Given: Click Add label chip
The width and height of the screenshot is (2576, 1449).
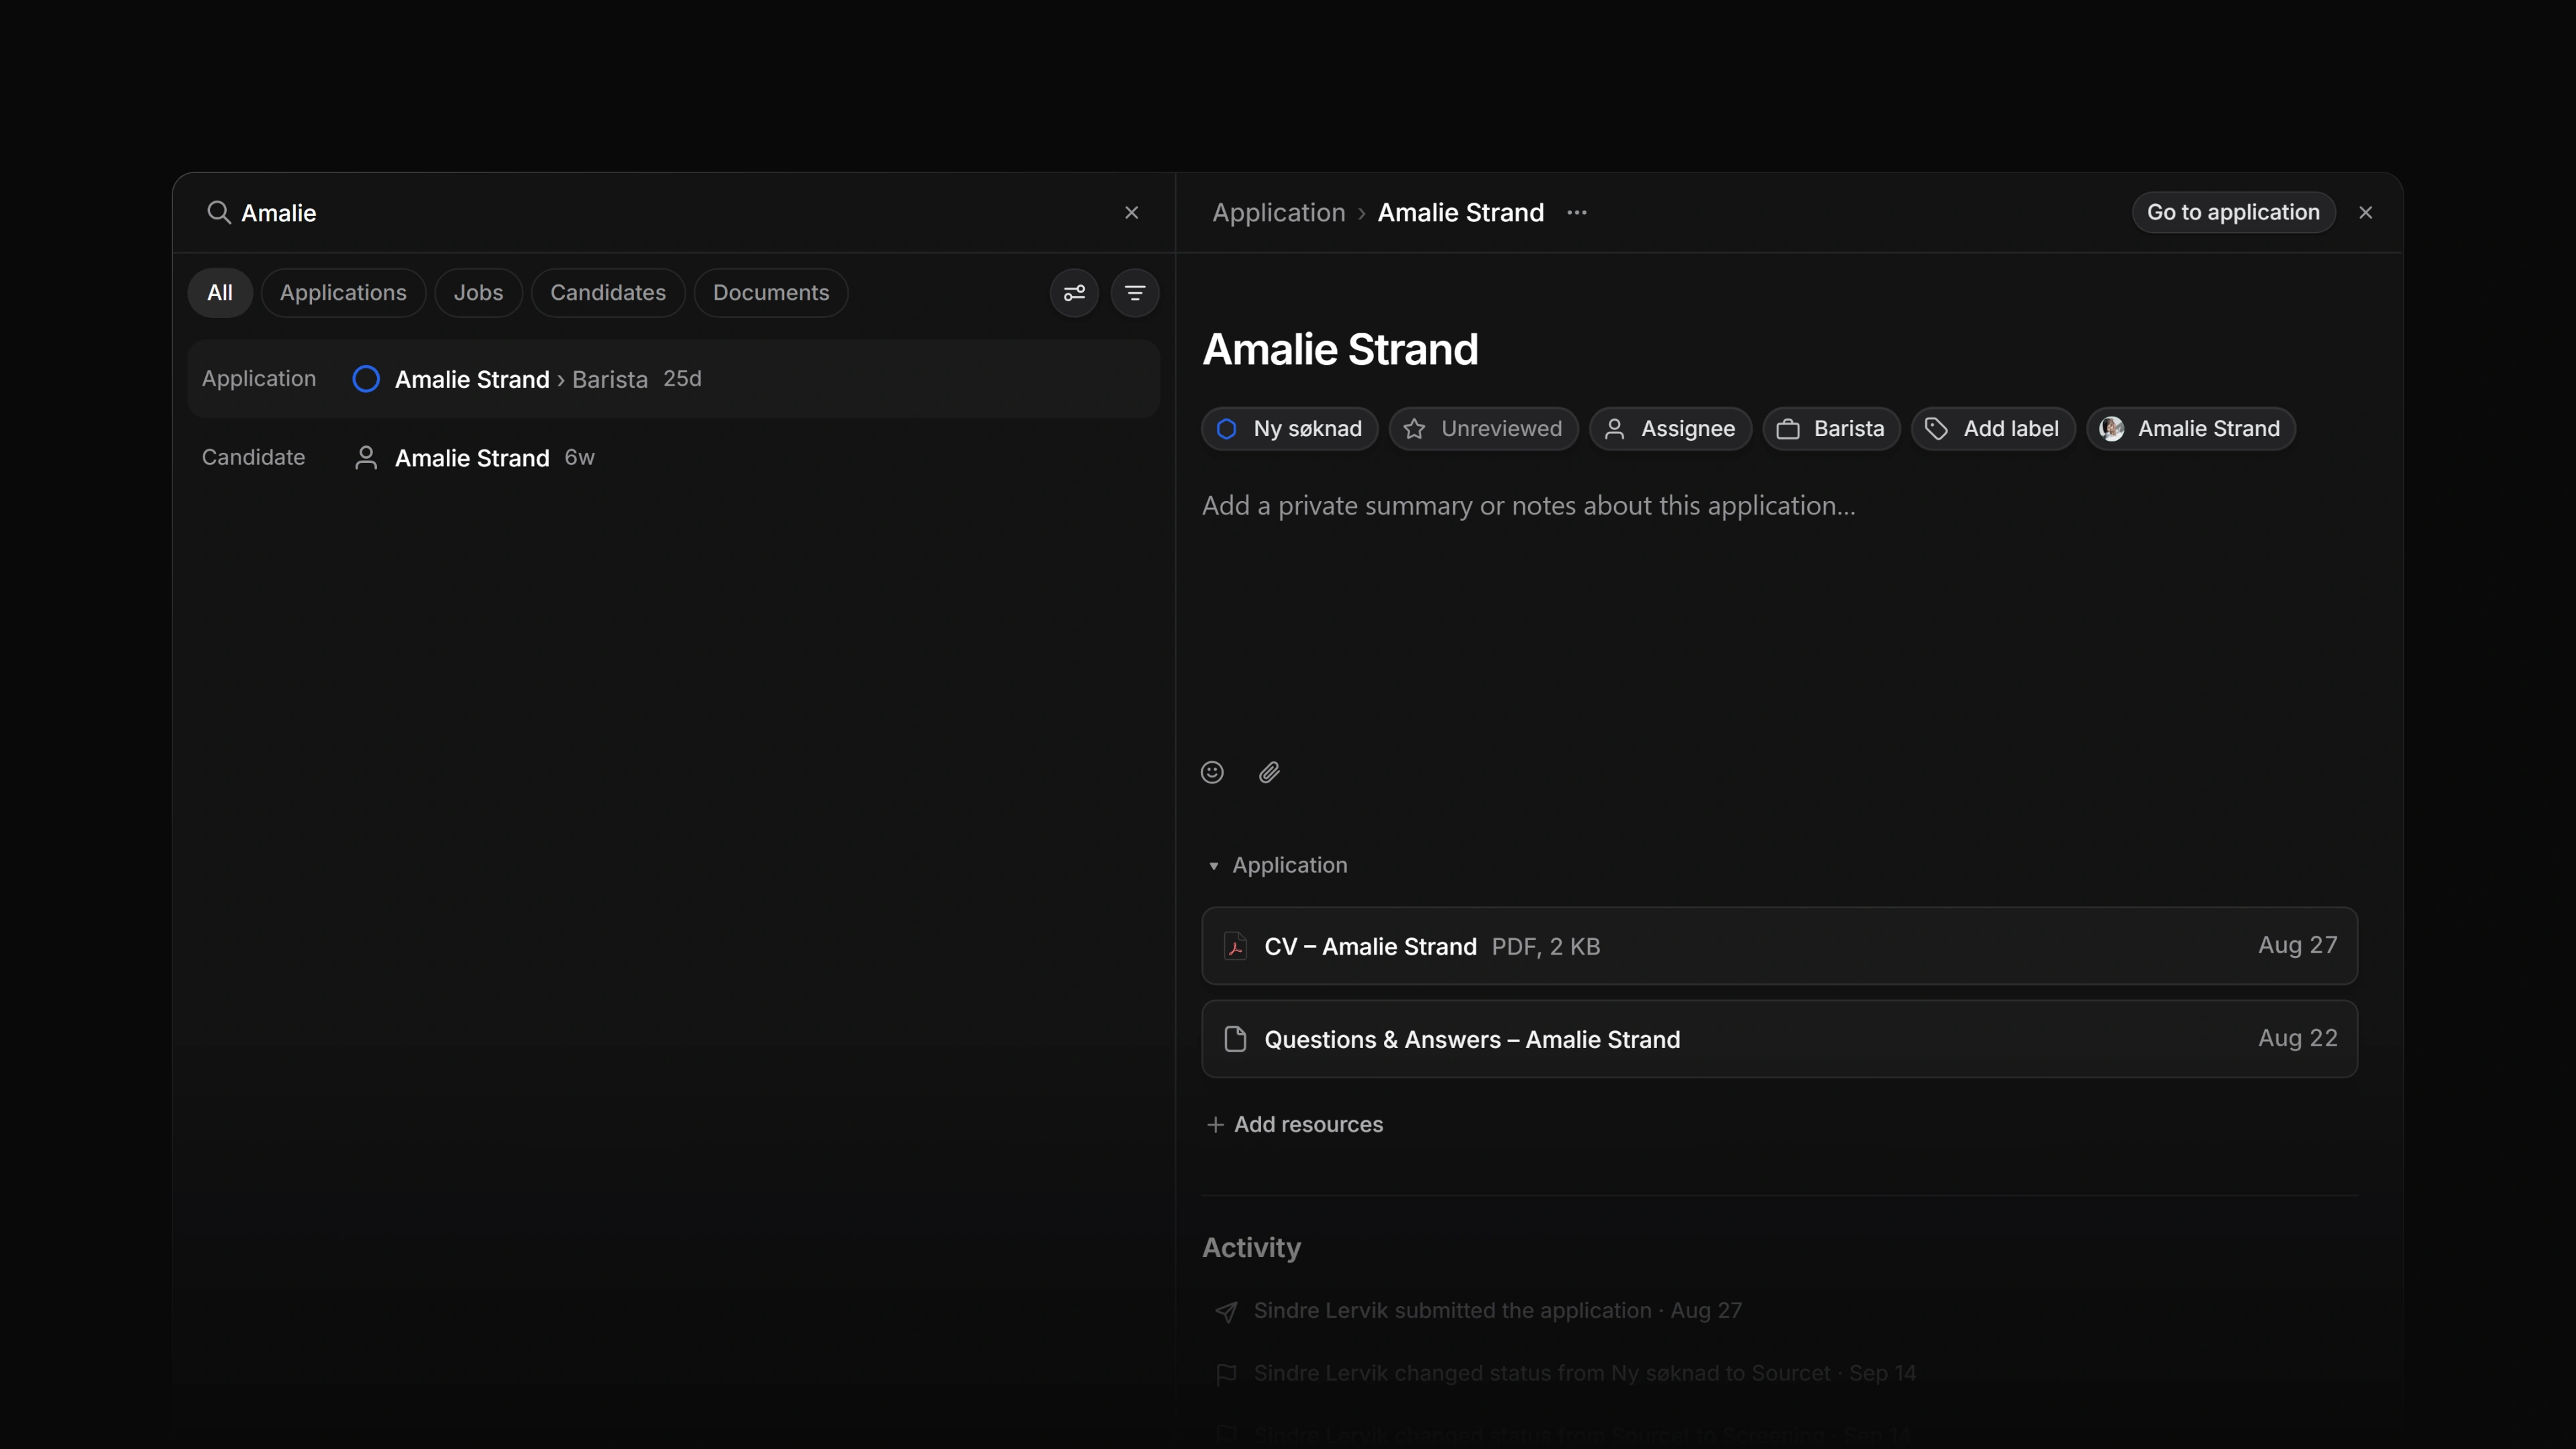Looking at the screenshot, I should point(1993,429).
